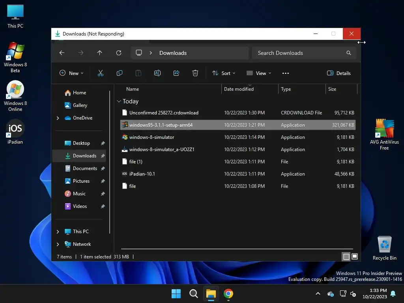Sort by Type column header
Screen dimensions: 404x303
(286, 89)
